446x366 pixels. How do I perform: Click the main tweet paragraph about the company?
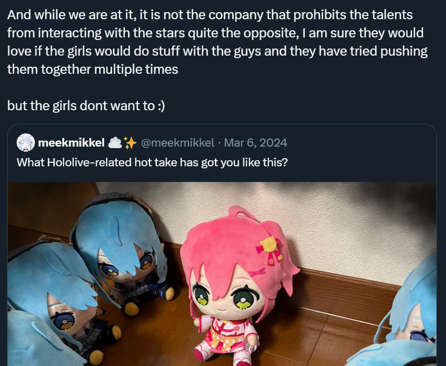(x=217, y=42)
